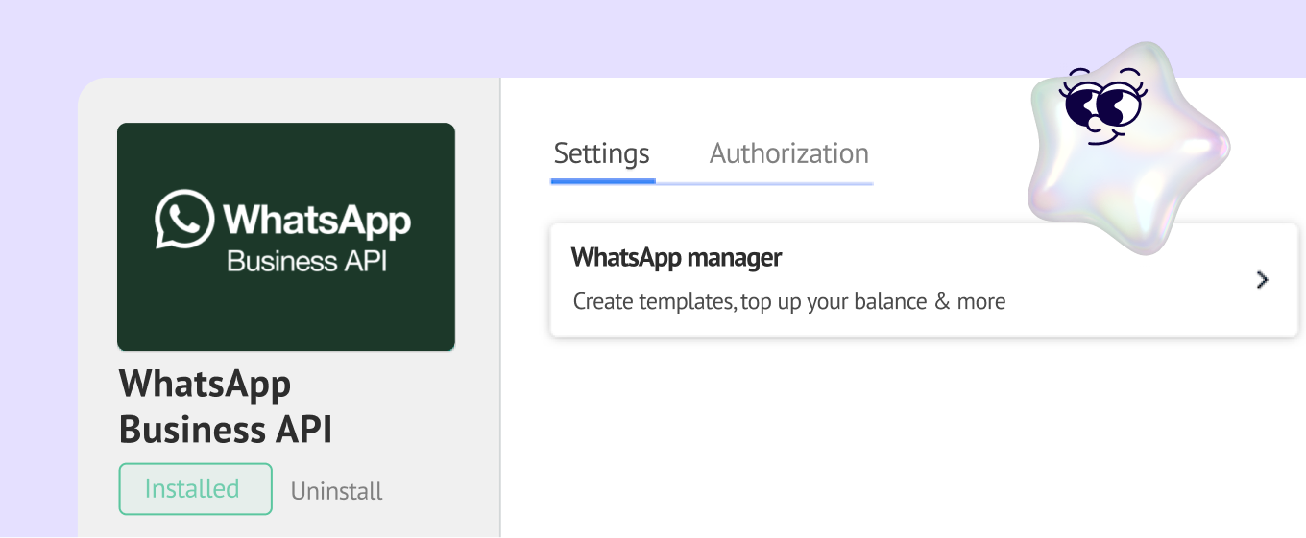Click the WhatsApp speech-bubble phone icon
Screen dimensions: 1306x538
click(184, 220)
